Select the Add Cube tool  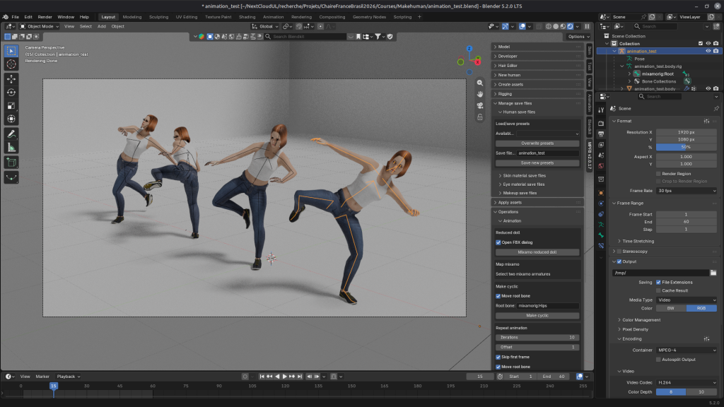click(11, 163)
